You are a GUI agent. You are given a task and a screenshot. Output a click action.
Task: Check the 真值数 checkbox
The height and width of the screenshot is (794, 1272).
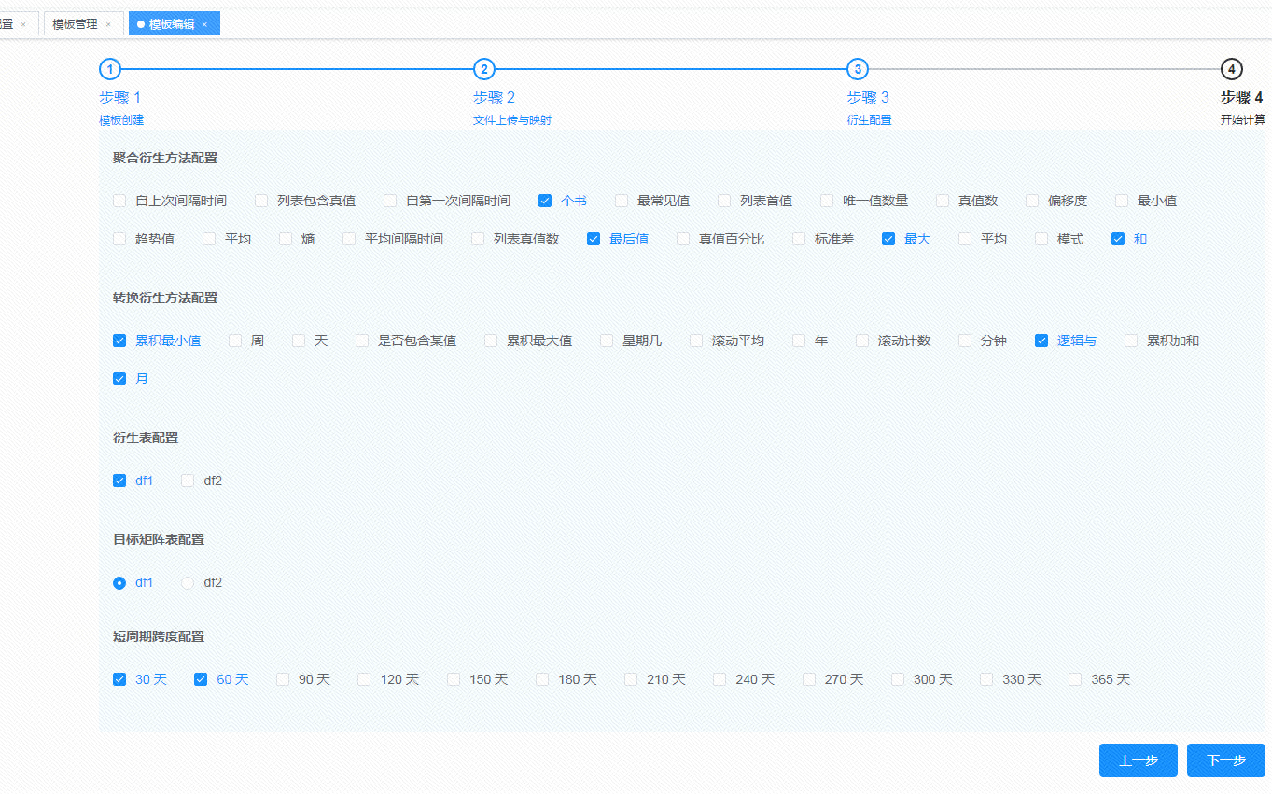(x=943, y=201)
